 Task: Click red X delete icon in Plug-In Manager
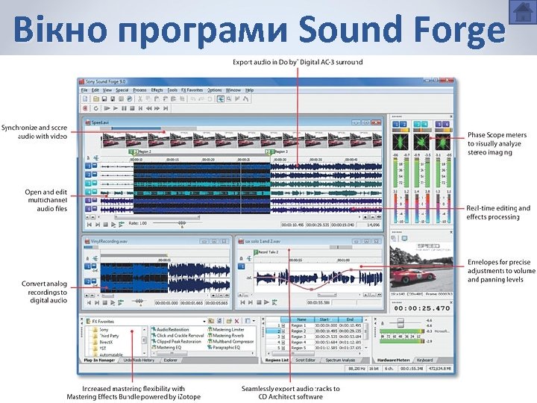(x=236, y=321)
